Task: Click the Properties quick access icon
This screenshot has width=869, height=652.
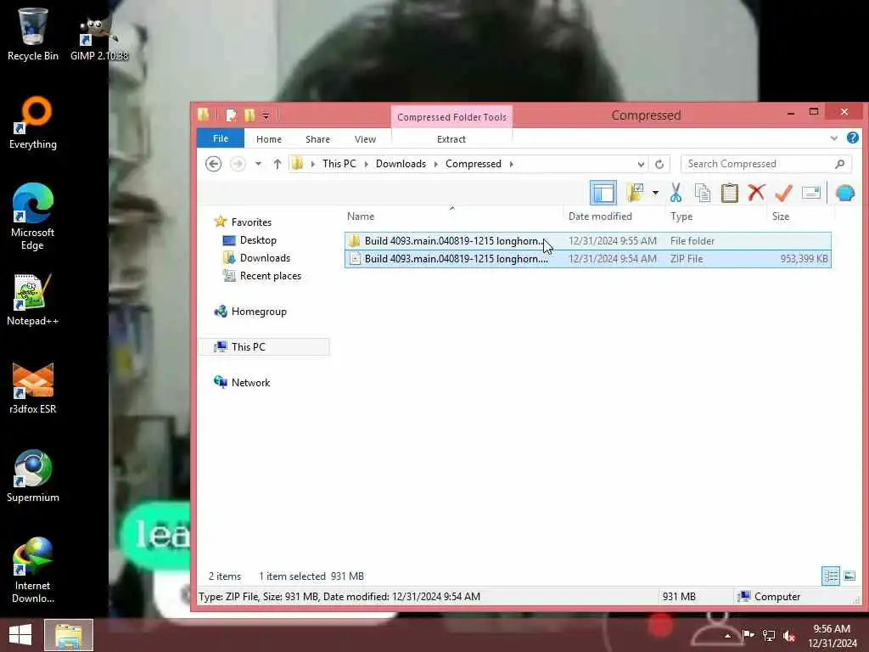Action: [231, 115]
